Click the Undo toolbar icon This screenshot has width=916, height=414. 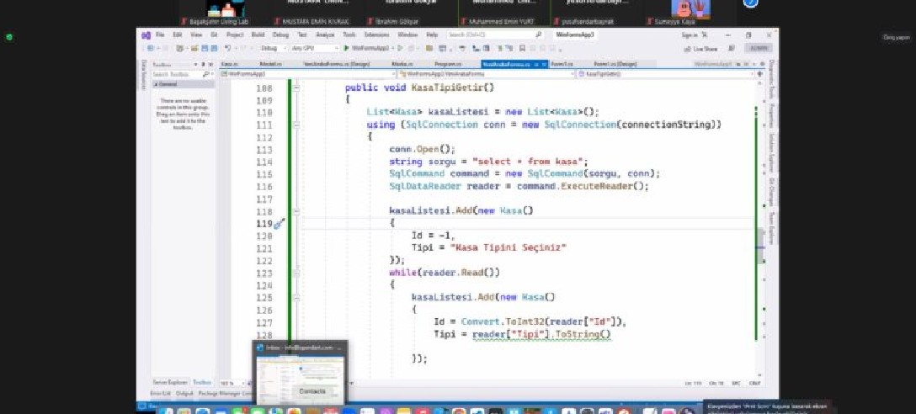227,49
